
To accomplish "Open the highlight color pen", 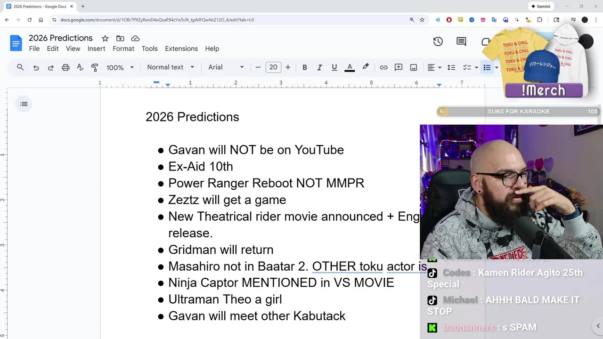I will click(x=365, y=67).
